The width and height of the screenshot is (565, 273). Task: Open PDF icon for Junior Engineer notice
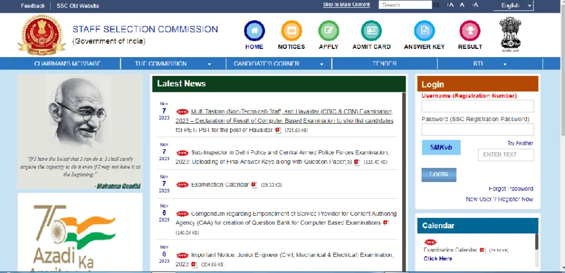(194, 265)
